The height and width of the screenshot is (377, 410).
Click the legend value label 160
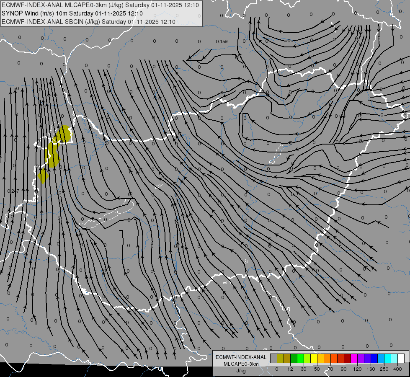pyautogui.click(x=371, y=369)
